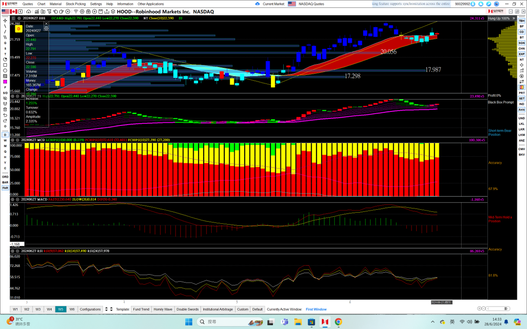Toggle the CD button in right sidebar
This screenshot has height=329, width=527.
point(521,32)
